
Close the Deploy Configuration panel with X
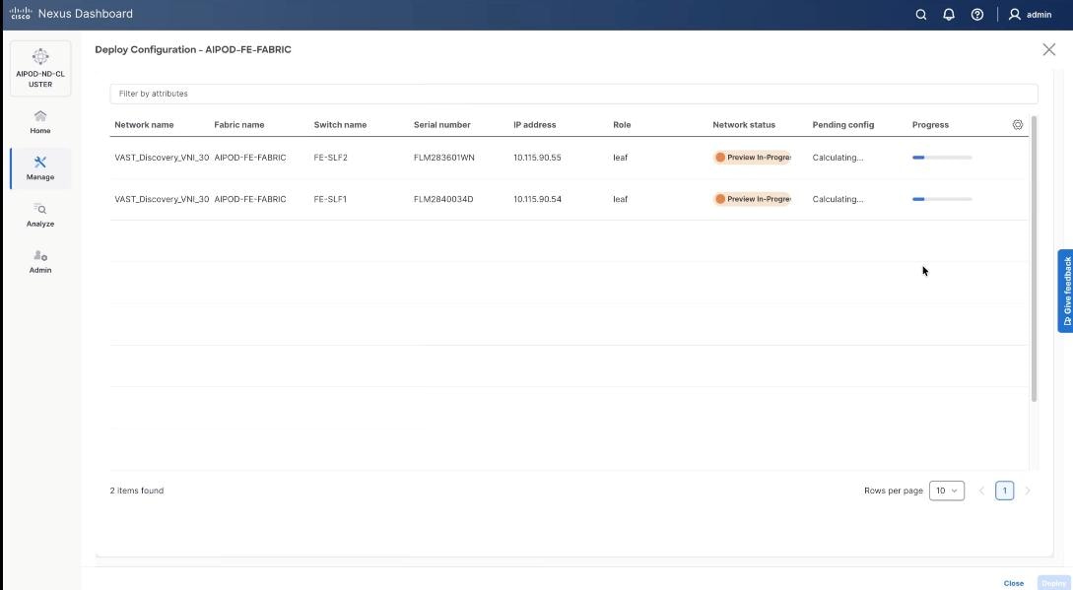tap(1048, 49)
